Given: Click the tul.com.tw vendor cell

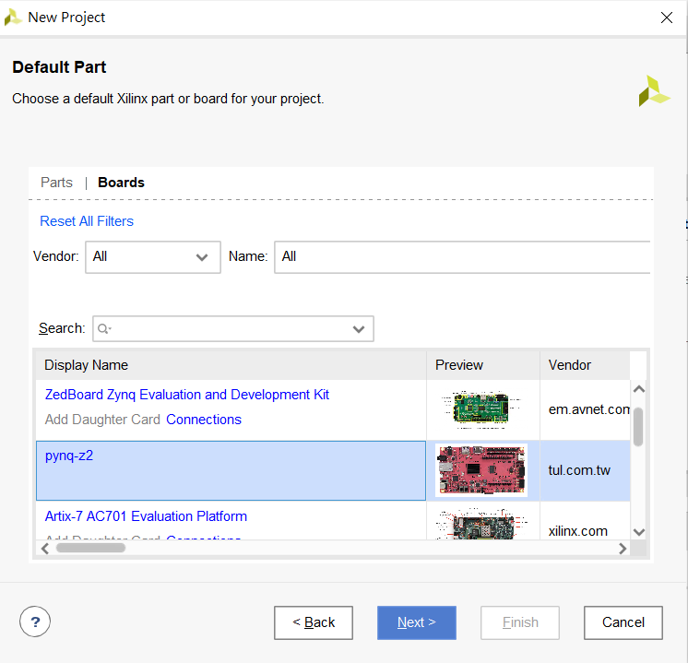Looking at the screenshot, I should click(x=585, y=470).
